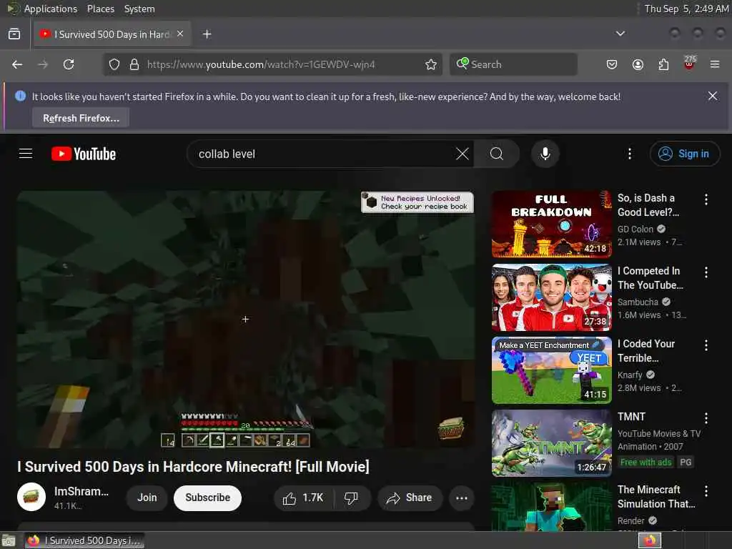This screenshot has width=732, height=549.
Task: Start voice search with microphone
Action: (x=545, y=154)
